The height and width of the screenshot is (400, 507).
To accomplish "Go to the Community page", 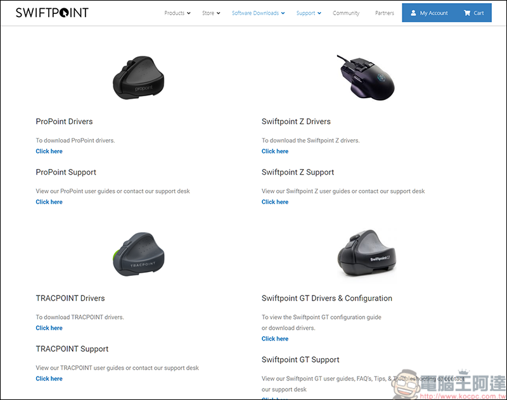I will click(x=346, y=13).
